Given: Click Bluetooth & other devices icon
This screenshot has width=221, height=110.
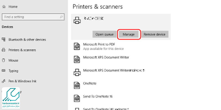Looking at the screenshot, I should point(4,39).
